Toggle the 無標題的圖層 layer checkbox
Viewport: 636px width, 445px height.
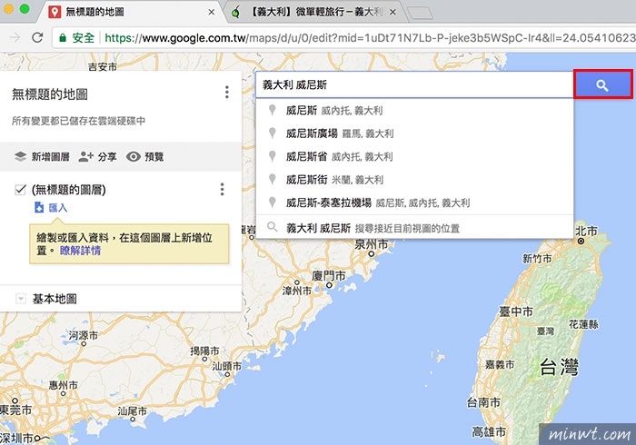coord(19,190)
